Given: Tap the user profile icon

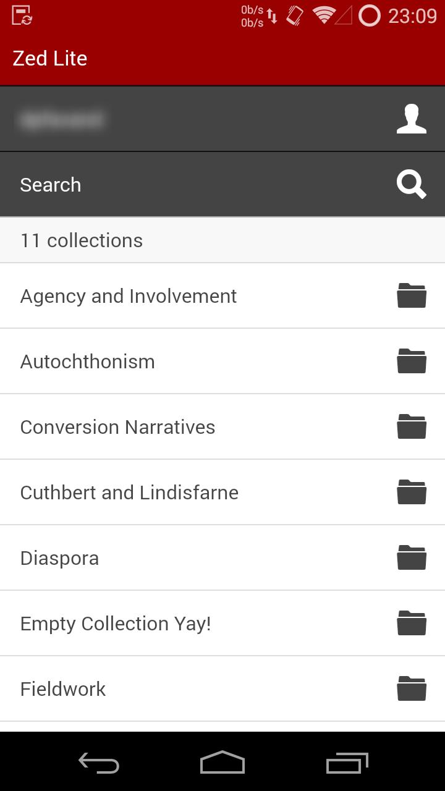Looking at the screenshot, I should (411, 119).
